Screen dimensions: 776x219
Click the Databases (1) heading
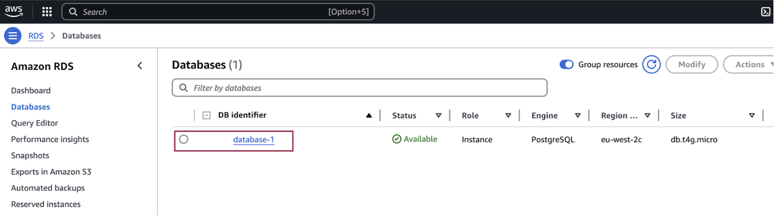207,65
